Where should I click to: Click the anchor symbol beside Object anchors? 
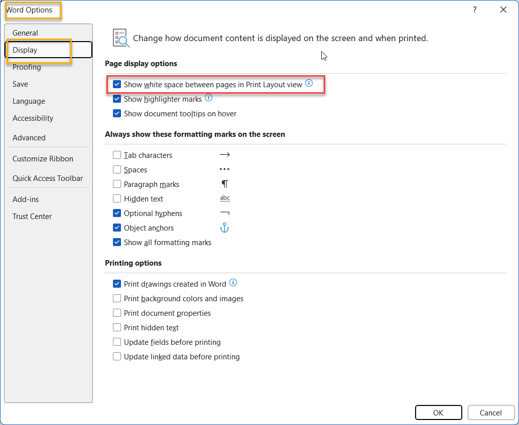pyautogui.click(x=225, y=228)
